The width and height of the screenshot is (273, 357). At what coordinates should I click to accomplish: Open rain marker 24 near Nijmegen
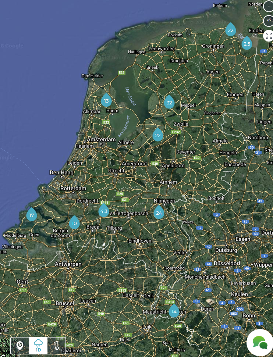[x=159, y=213]
